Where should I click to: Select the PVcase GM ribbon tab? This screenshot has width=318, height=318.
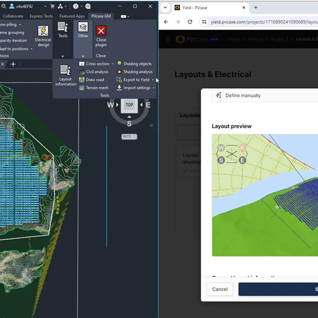[101, 16]
